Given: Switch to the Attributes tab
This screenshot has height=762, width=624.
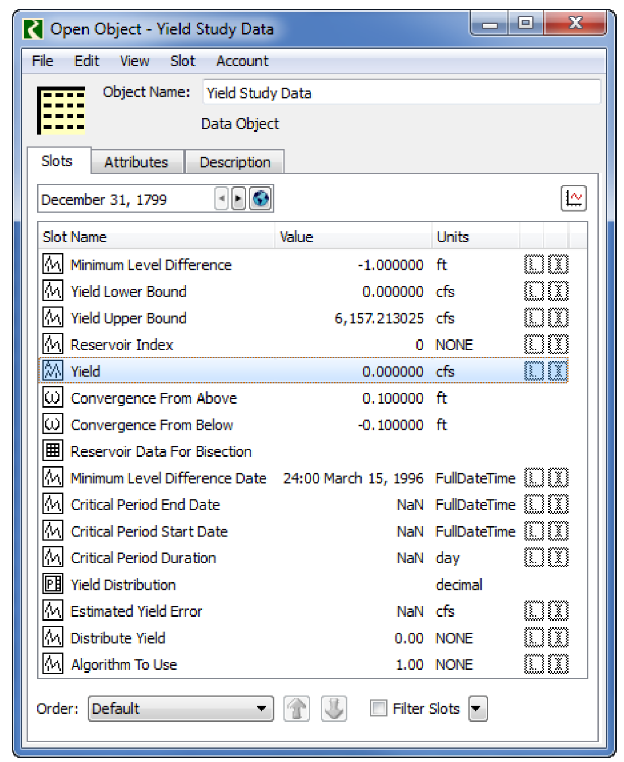Looking at the screenshot, I should 136,162.
